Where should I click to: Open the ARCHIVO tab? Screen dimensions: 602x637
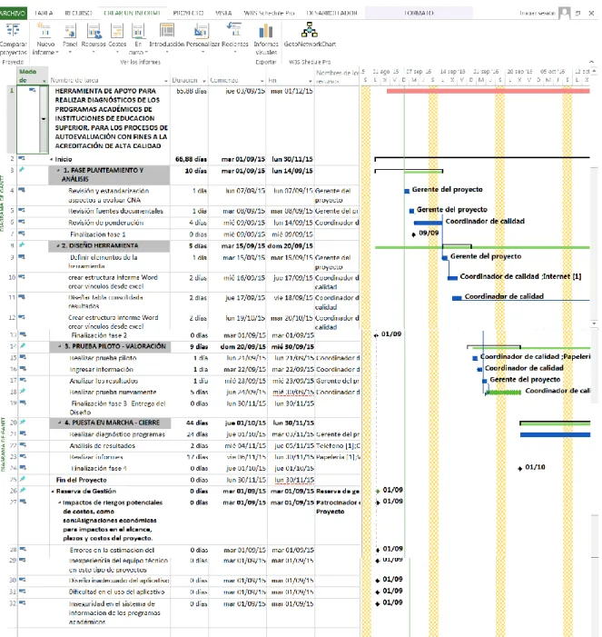point(13,13)
